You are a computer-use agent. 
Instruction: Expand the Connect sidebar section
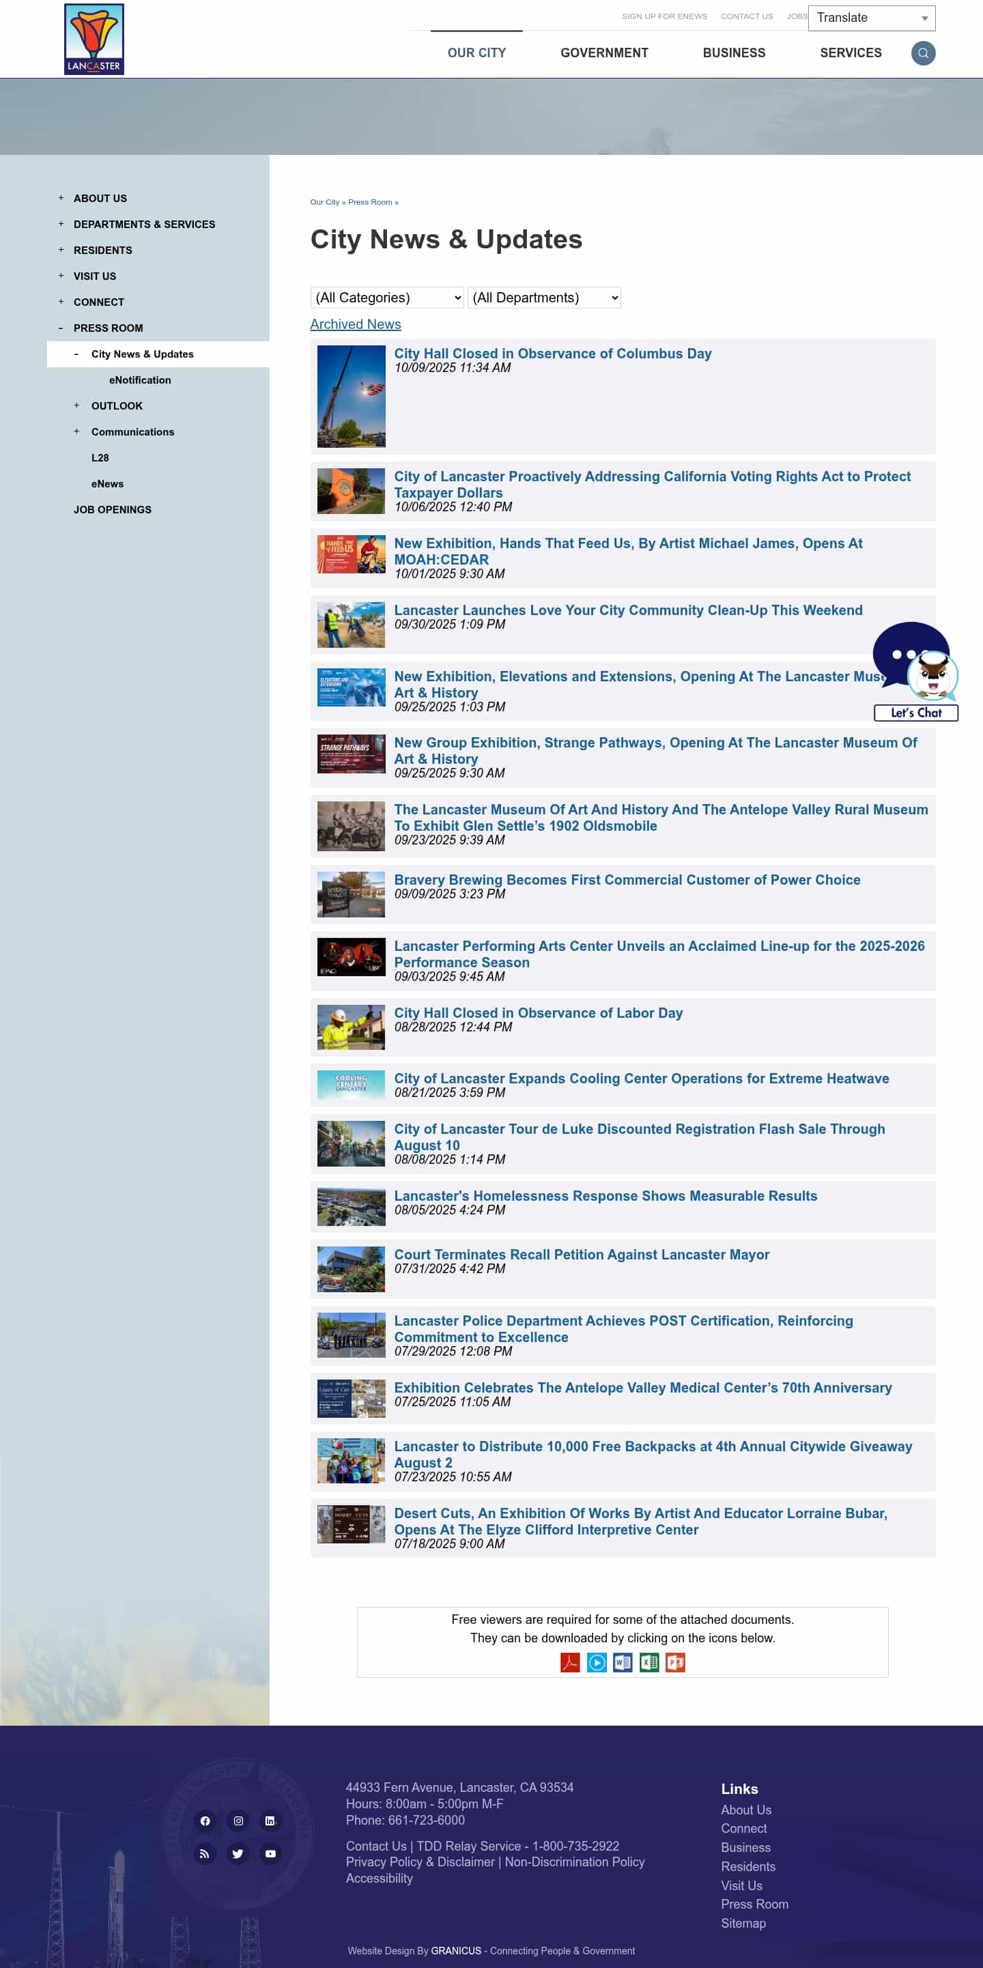[x=61, y=302]
